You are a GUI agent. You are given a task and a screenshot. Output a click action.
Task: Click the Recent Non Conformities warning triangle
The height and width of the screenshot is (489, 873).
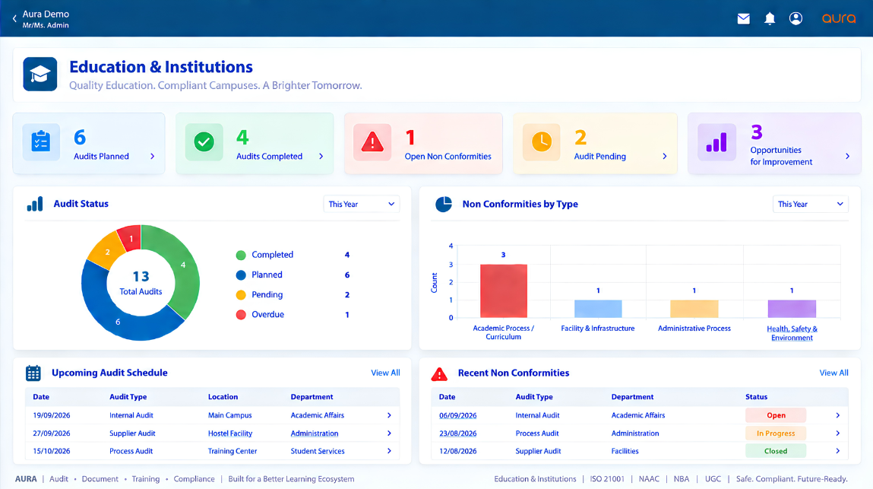439,373
